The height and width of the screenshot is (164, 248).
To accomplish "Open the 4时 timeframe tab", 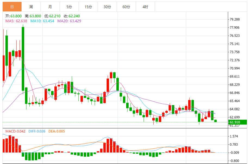I will point(145,7).
